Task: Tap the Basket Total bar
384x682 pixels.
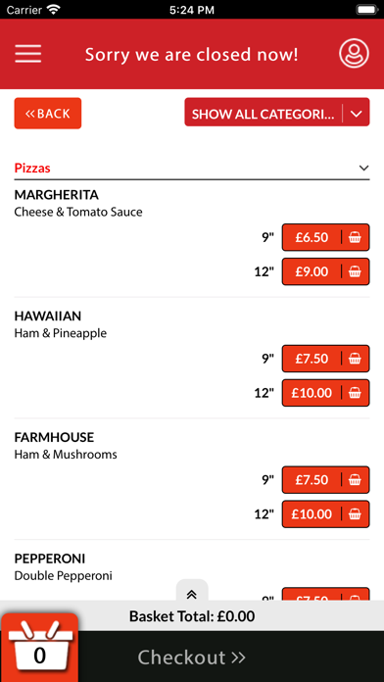Action: [x=192, y=616]
